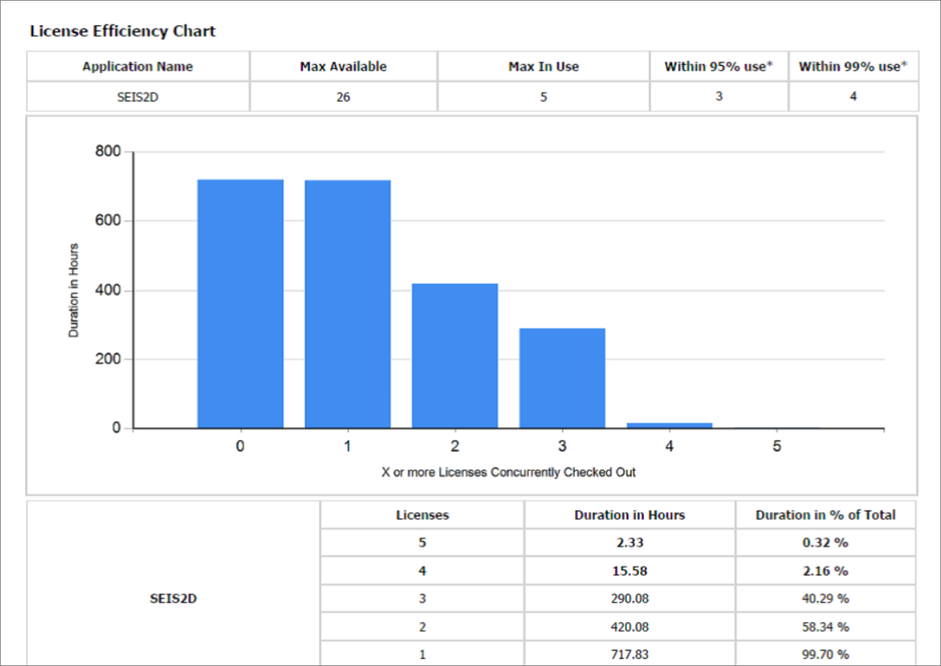Click the bar for 1 license checked out
The width and height of the screenshot is (941, 666).
(x=348, y=303)
